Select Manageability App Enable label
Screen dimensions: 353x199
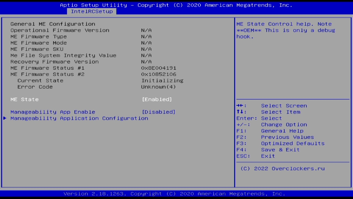pos(53,112)
